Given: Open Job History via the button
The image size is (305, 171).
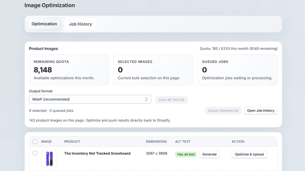Looking at the screenshot, I should [x=261, y=110].
